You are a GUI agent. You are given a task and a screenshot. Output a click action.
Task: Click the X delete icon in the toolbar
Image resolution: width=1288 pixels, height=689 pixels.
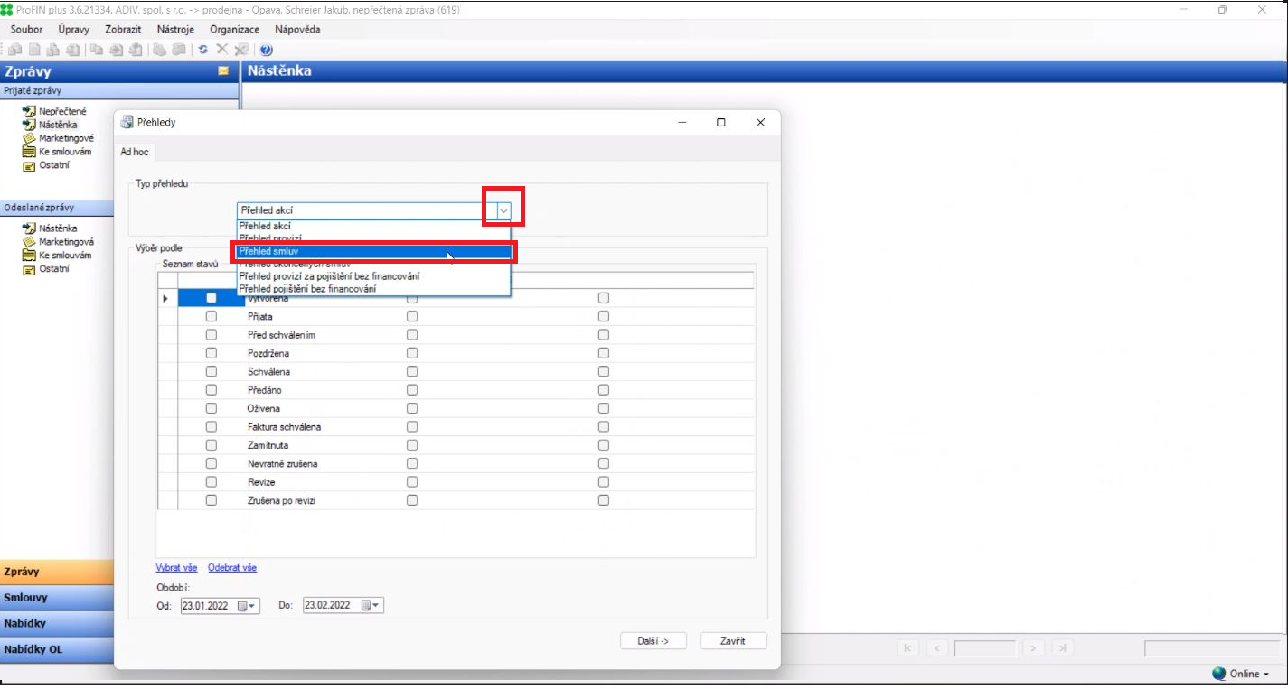point(221,50)
